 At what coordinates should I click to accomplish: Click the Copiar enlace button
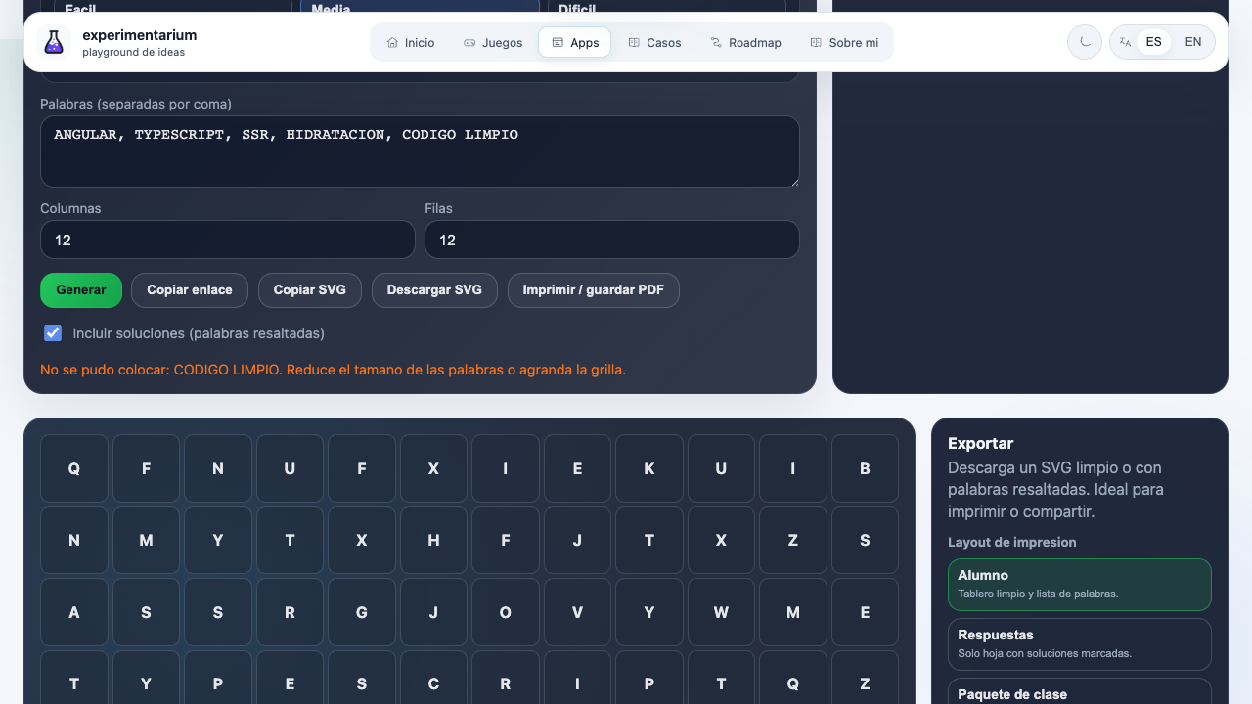[190, 290]
